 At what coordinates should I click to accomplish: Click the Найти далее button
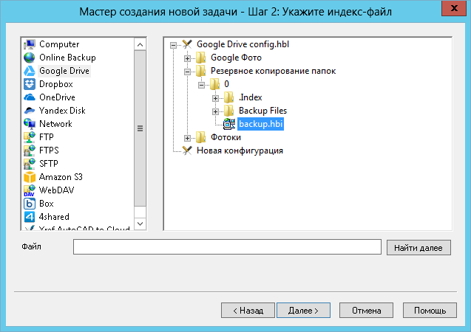pyautogui.click(x=419, y=248)
